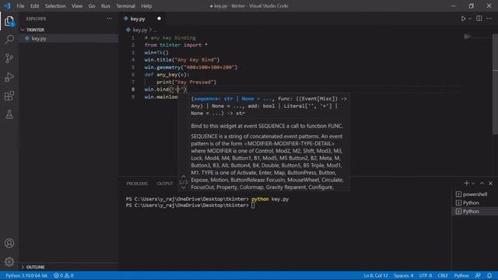Open the Extensions view
The height and width of the screenshot is (280, 498).
coord(9,96)
